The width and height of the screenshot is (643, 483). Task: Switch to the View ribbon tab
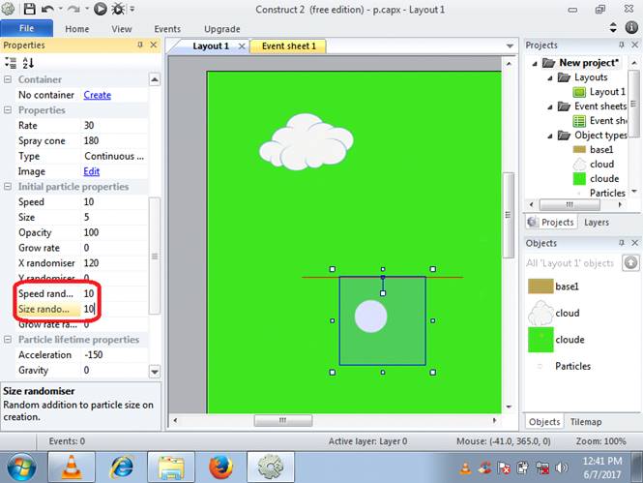(122, 29)
